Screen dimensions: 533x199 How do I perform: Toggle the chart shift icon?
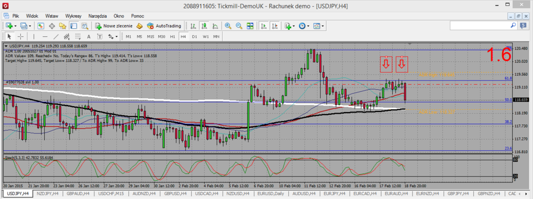274,26
